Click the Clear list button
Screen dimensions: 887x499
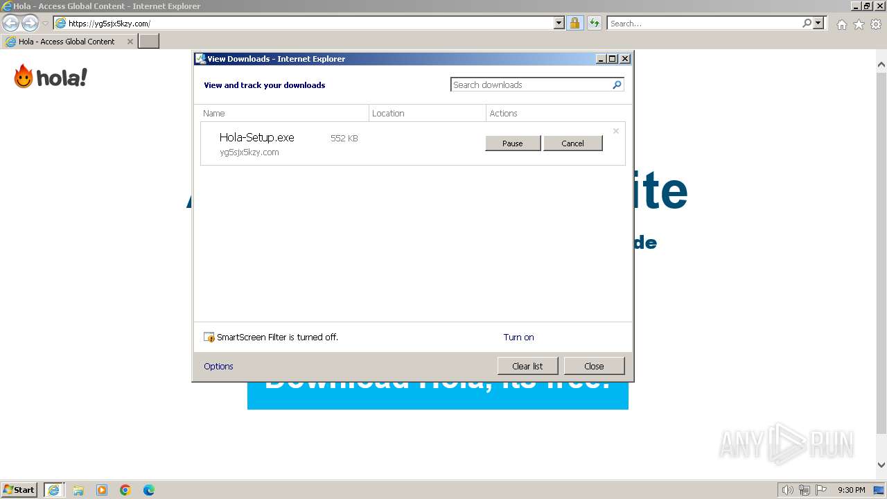(x=527, y=366)
